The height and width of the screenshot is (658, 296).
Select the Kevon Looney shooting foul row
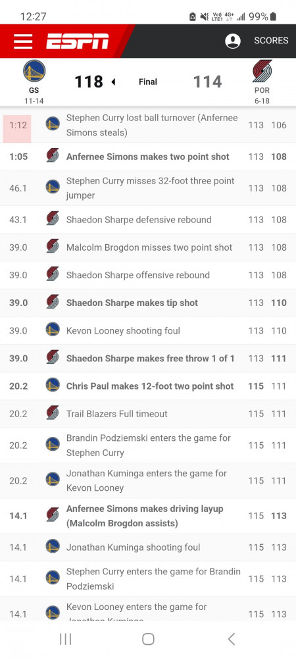click(148, 330)
